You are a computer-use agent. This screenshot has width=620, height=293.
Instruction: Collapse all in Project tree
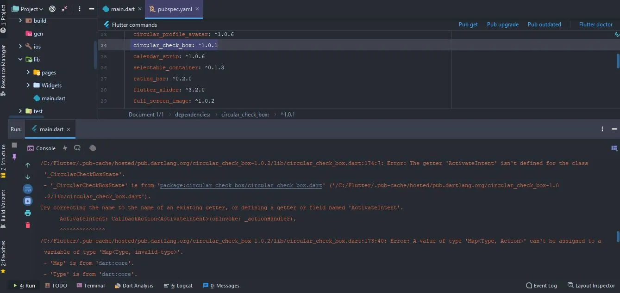coord(64,9)
